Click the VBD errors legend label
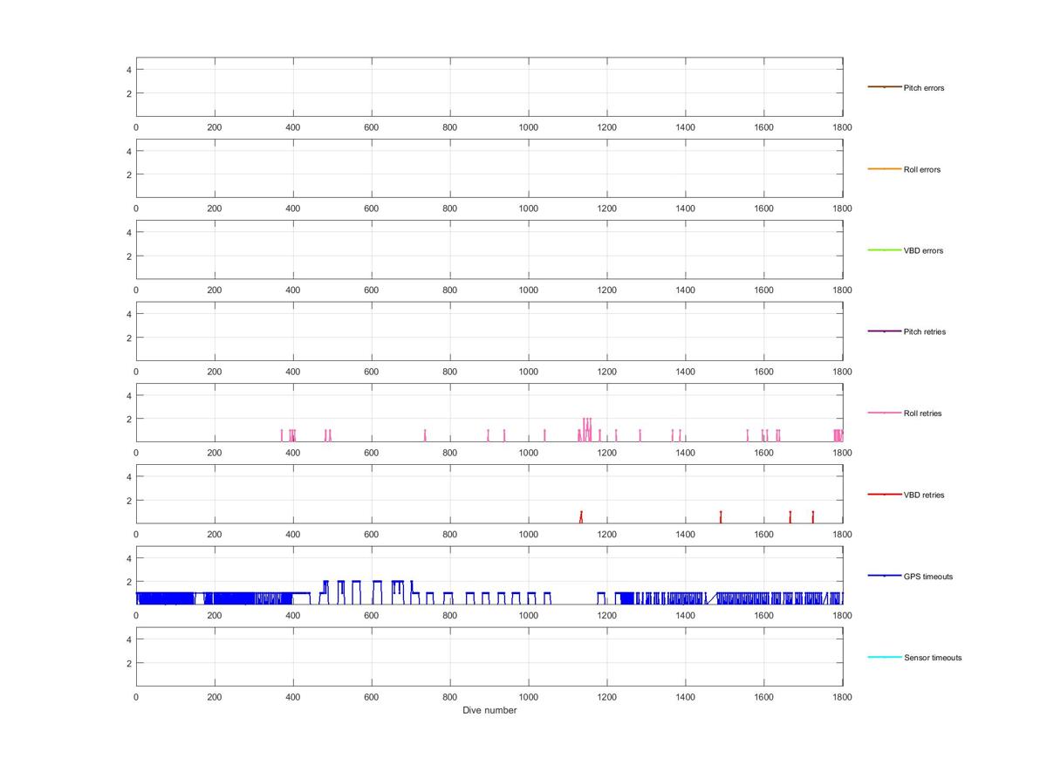The height and width of the screenshot is (772, 1047). [x=923, y=250]
